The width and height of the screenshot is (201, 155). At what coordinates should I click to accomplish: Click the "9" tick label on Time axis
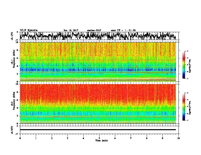click(162, 138)
